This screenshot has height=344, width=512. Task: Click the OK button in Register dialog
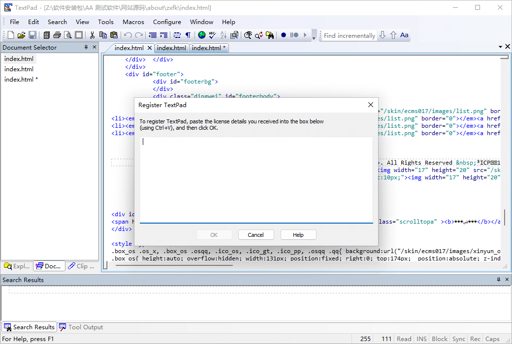point(214,235)
